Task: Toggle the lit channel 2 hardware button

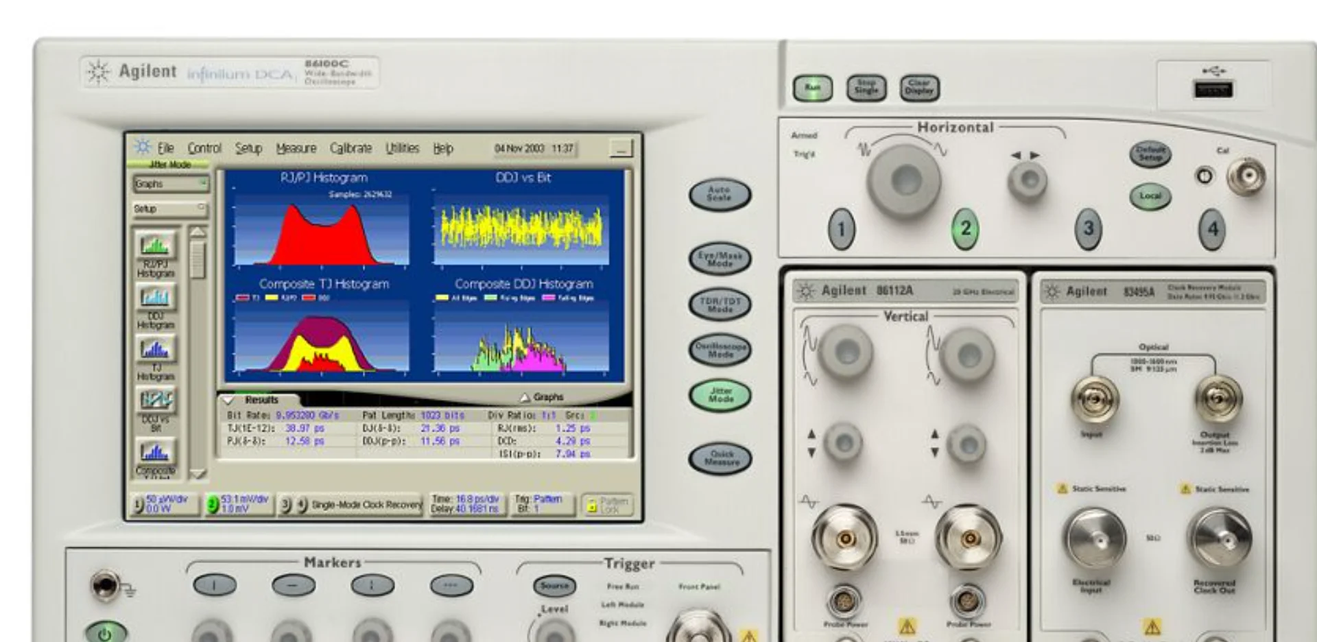Action: point(965,228)
